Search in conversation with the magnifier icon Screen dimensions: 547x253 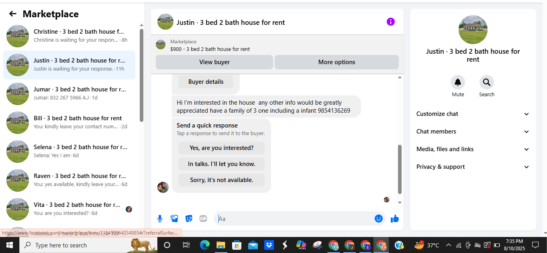(x=487, y=82)
